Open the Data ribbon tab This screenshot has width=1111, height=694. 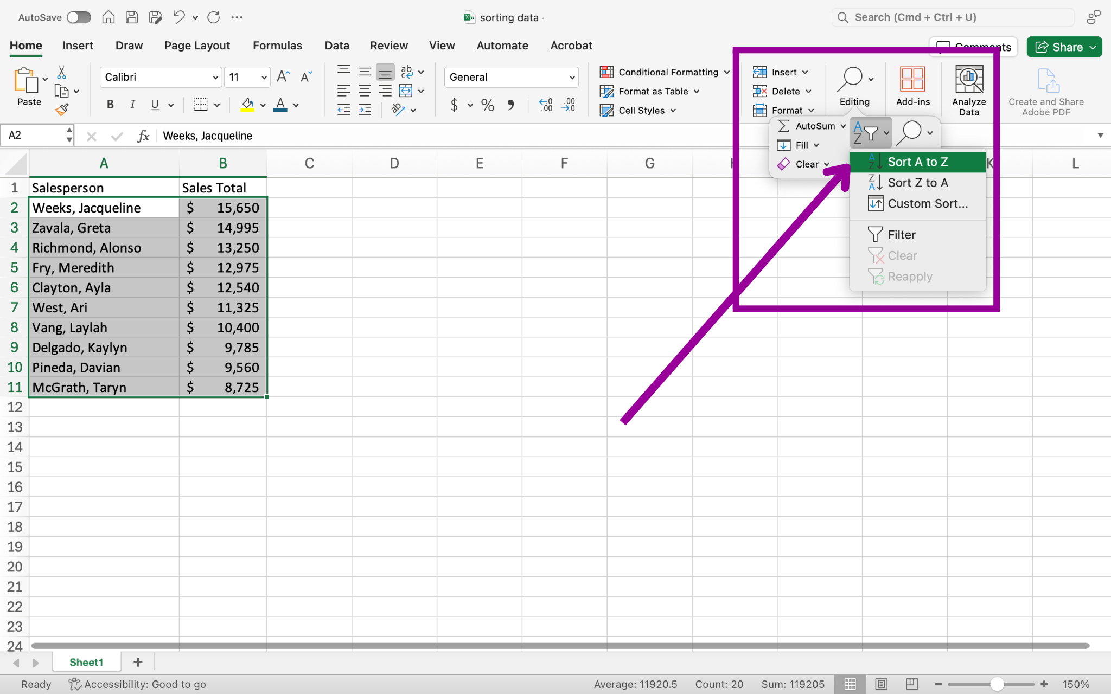click(336, 46)
